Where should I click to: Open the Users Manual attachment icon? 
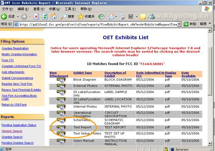(x=61, y=141)
